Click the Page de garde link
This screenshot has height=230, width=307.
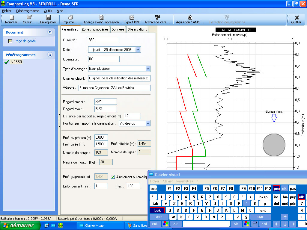[25, 41]
